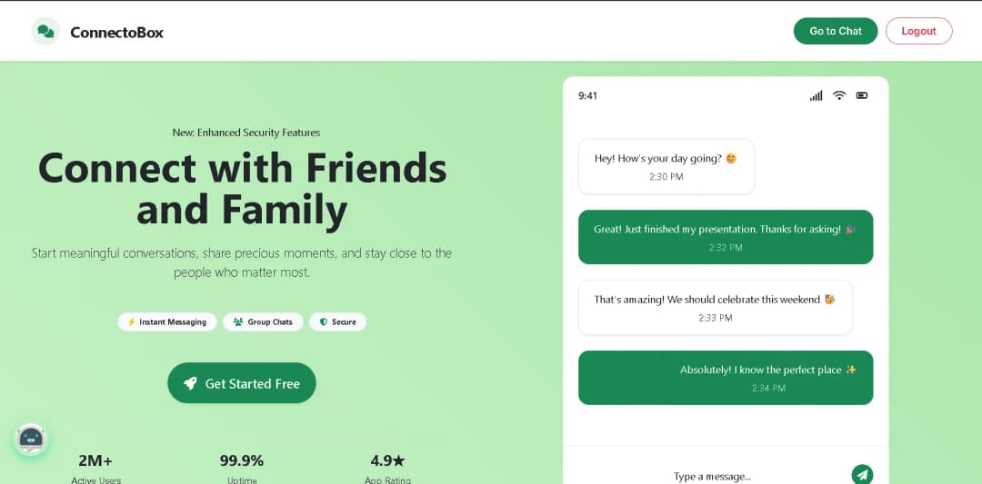This screenshot has width=982, height=484.
Task: Click the shield icon beside Secure
Action: pyautogui.click(x=323, y=321)
